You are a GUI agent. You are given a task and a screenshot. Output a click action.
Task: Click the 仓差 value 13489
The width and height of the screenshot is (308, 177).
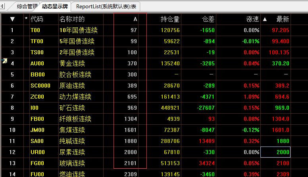pos(207,141)
